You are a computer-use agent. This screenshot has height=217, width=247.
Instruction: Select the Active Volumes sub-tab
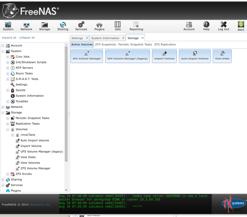[x=82, y=44]
